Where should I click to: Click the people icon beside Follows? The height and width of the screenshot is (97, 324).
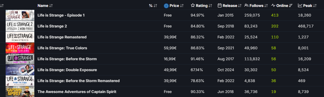[x=246, y=5]
